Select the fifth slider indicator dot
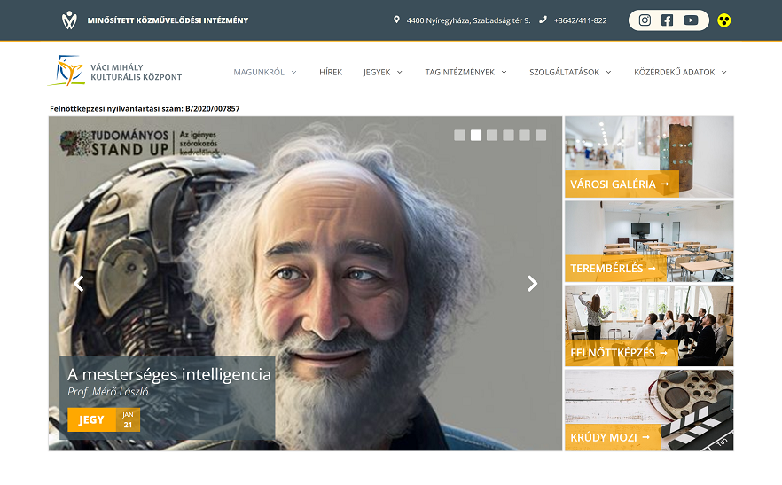 pyautogui.click(x=524, y=136)
